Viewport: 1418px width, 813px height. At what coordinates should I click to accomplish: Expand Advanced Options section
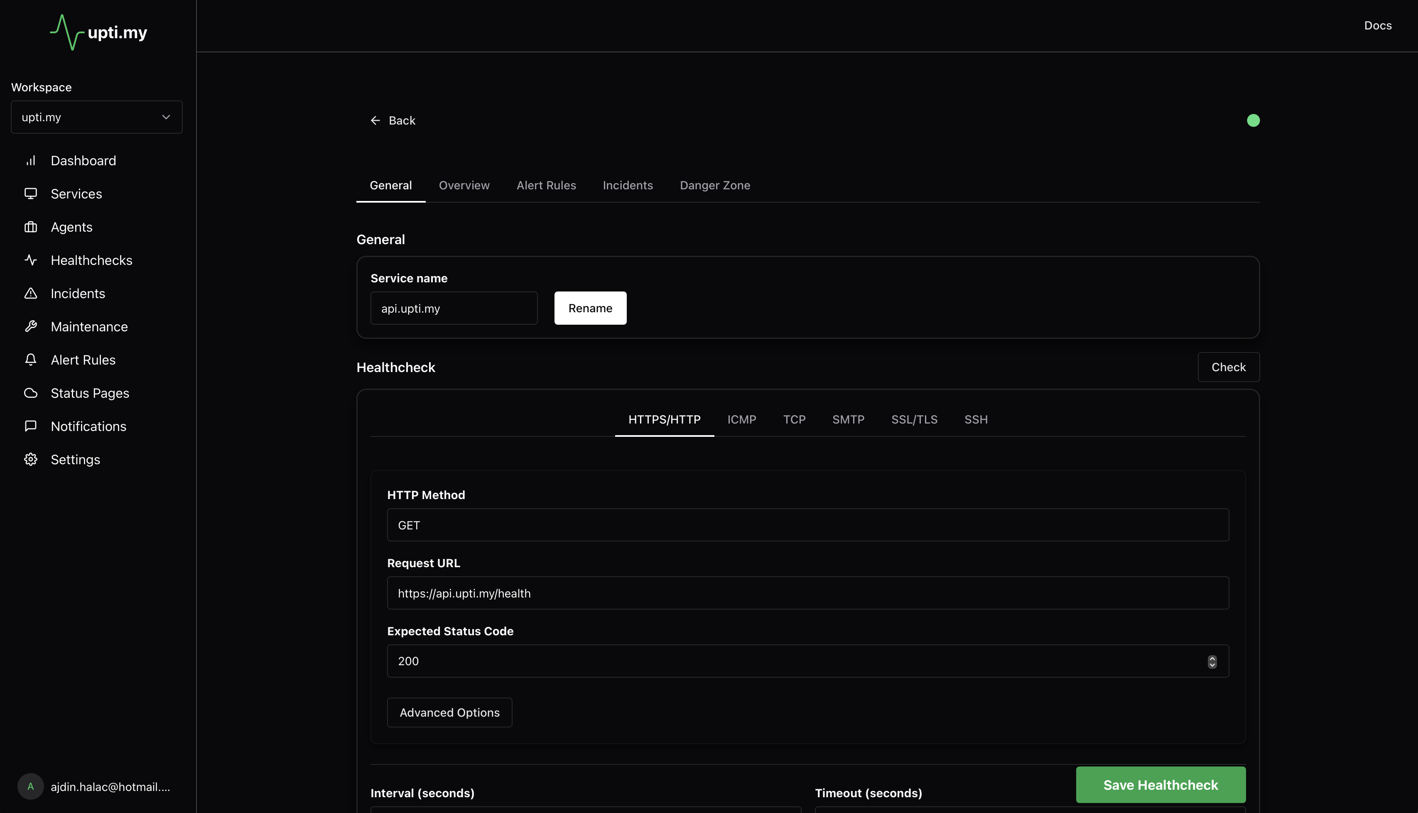[x=449, y=713]
